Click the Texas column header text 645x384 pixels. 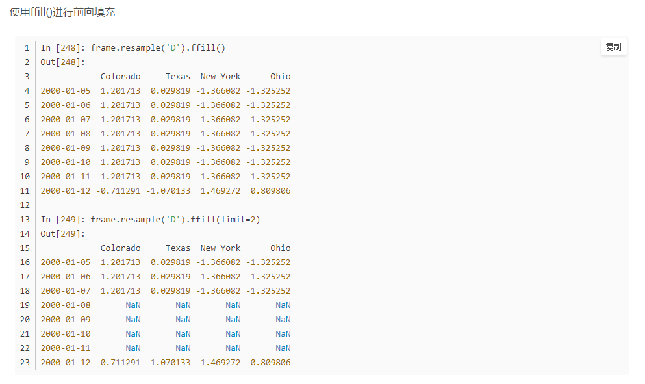(177, 76)
